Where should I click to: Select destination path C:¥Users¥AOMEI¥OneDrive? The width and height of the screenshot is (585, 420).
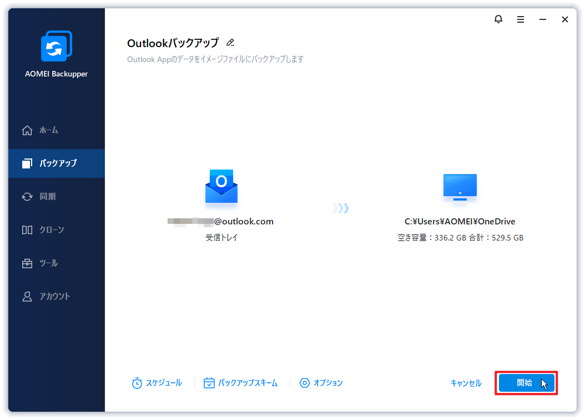[x=460, y=222]
